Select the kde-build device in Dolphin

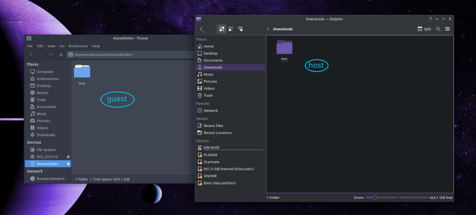(x=211, y=147)
